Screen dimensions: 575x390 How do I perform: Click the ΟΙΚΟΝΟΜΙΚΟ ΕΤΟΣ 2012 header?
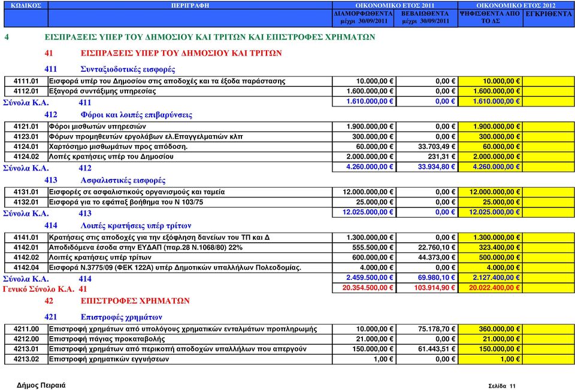[516, 5]
